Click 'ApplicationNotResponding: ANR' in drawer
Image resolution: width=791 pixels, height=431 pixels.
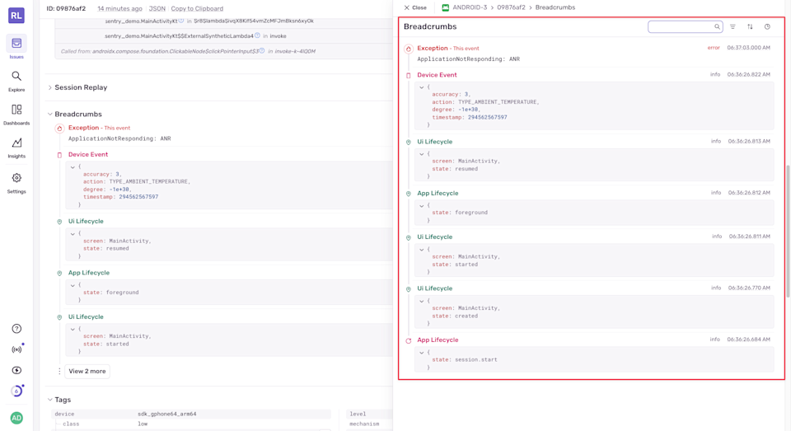coord(468,59)
